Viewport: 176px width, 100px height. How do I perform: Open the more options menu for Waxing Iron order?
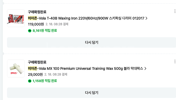(x=175, y=11)
